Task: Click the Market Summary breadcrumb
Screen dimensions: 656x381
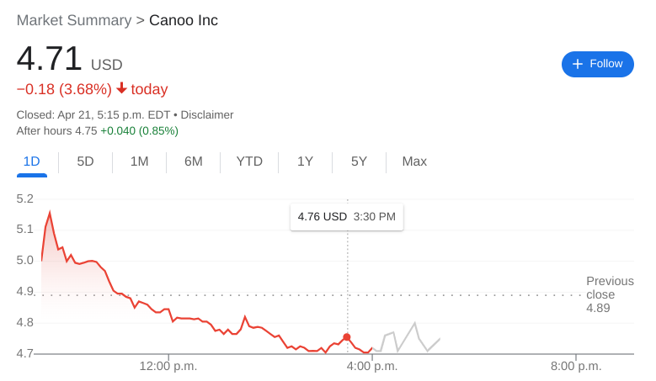Action: 74,20
